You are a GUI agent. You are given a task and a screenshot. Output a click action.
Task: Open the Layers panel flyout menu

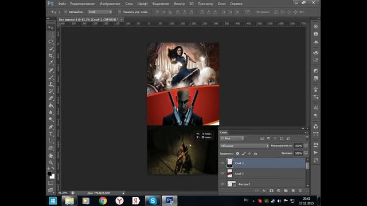click(x=306, y=132)
